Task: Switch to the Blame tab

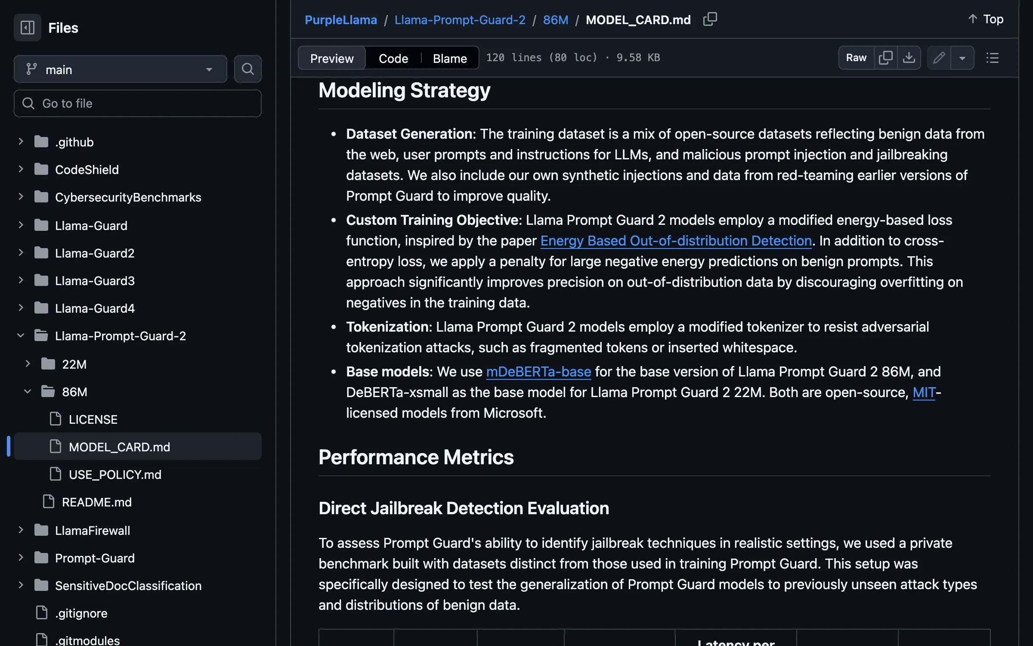Action: coord(450,58)
